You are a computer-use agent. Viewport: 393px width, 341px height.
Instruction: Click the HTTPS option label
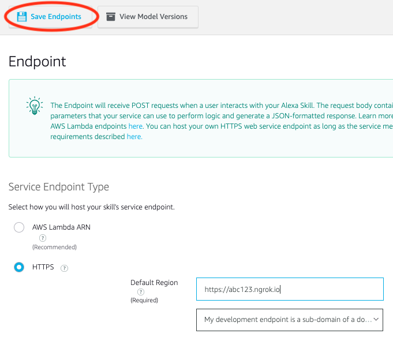[43, 267]
